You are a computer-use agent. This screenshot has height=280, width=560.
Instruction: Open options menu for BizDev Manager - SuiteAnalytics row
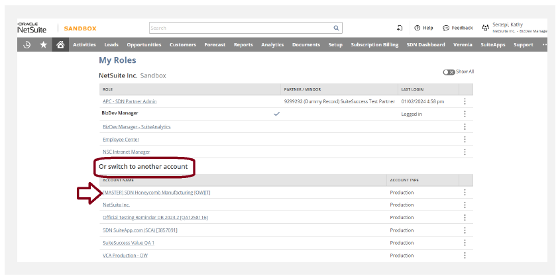pos(465,126)
